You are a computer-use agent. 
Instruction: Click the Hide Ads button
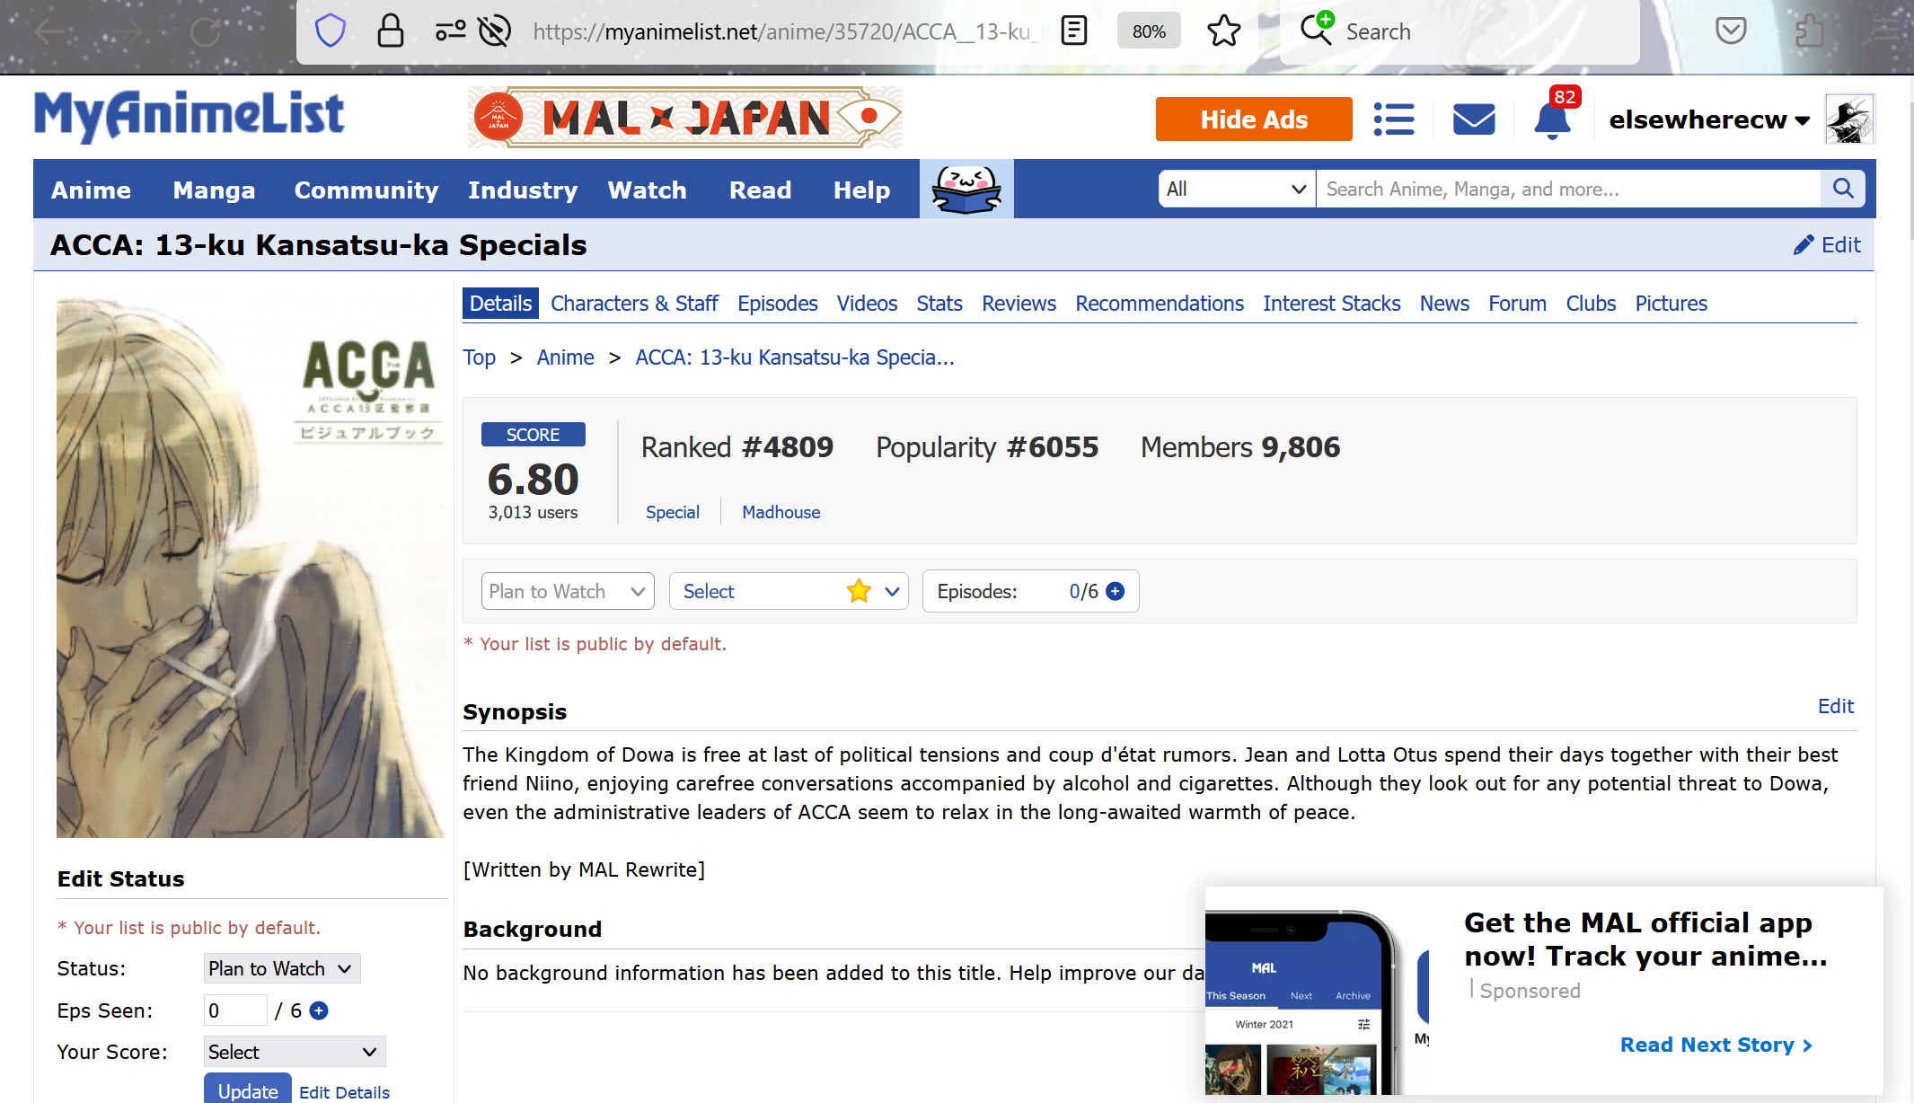point(1254,119)
